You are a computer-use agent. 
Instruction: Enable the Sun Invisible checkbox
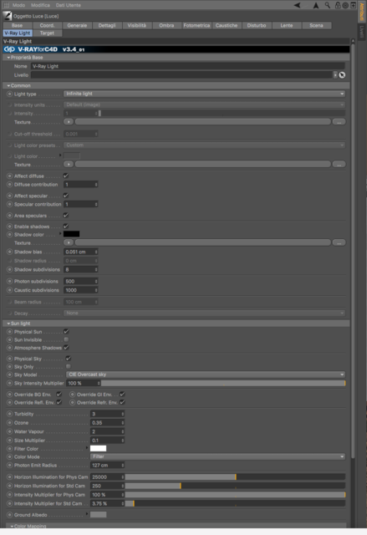point(66,339)
